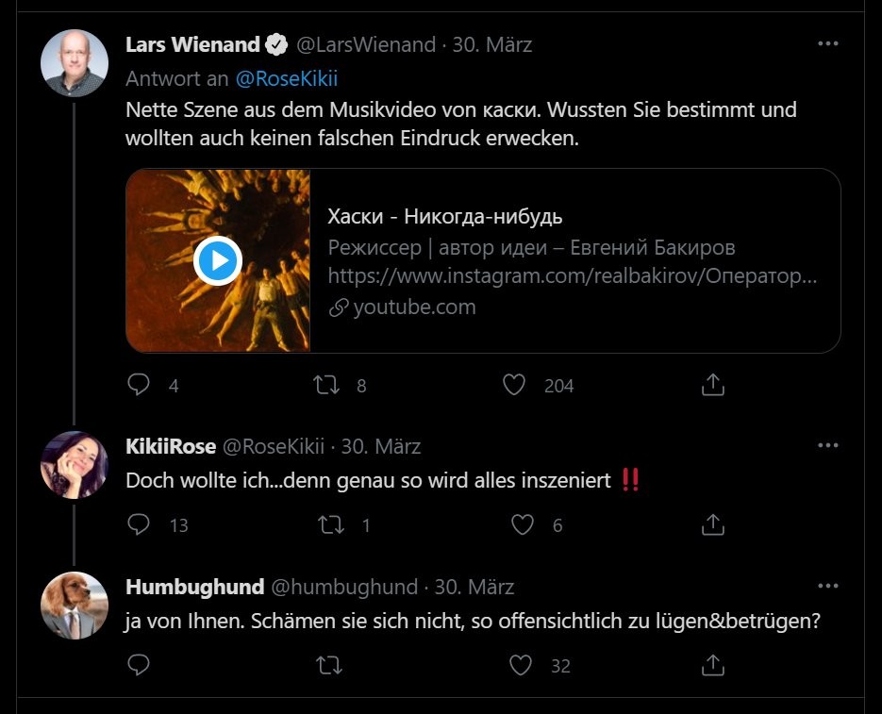
Task: Open more options menu on Humbughund's tweet
Action: pyautogui.click(x=827, y=586)
